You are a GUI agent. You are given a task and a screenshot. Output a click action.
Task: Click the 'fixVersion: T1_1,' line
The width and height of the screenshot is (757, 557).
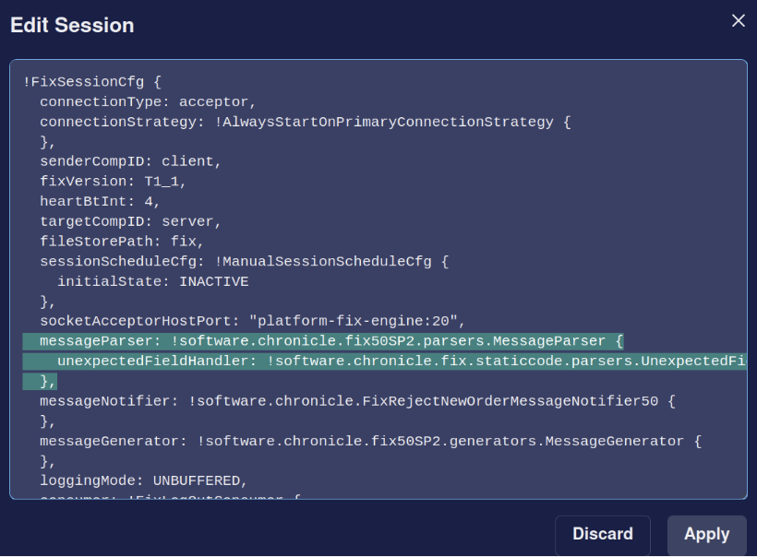113,182
